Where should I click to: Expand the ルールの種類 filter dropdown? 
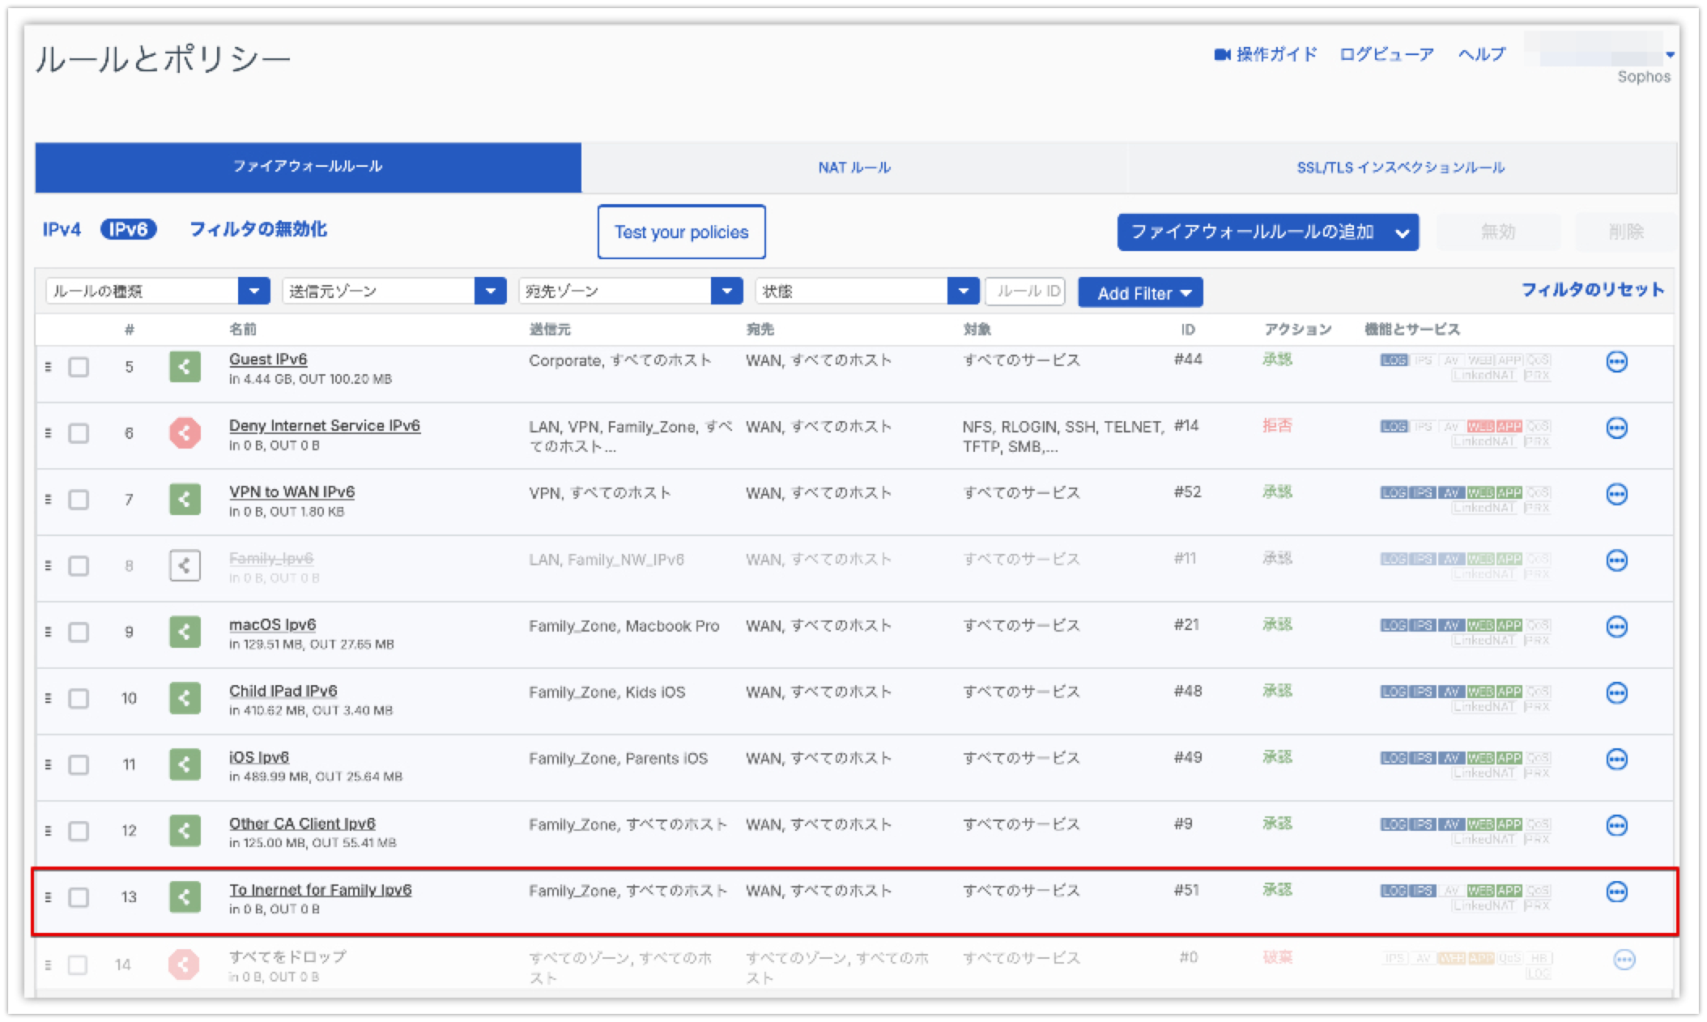254,291
